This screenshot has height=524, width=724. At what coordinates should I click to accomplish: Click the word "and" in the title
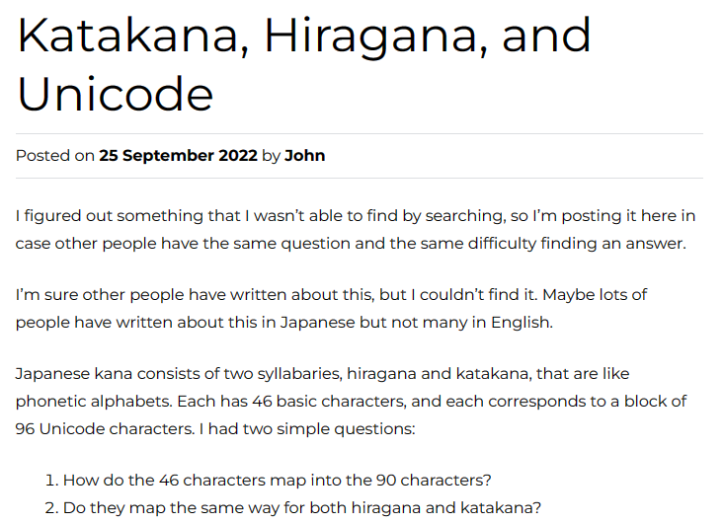pos(546,36)
